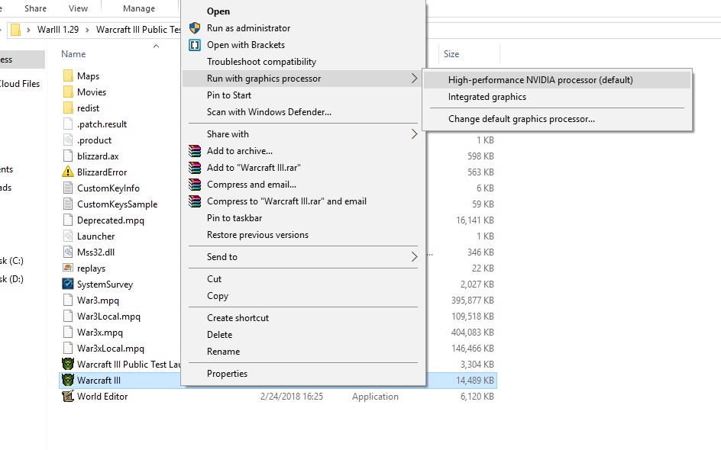Screen dimensions: 721x450
Task: Select the .patch.result file name
Action: click(x=102, y=124)
